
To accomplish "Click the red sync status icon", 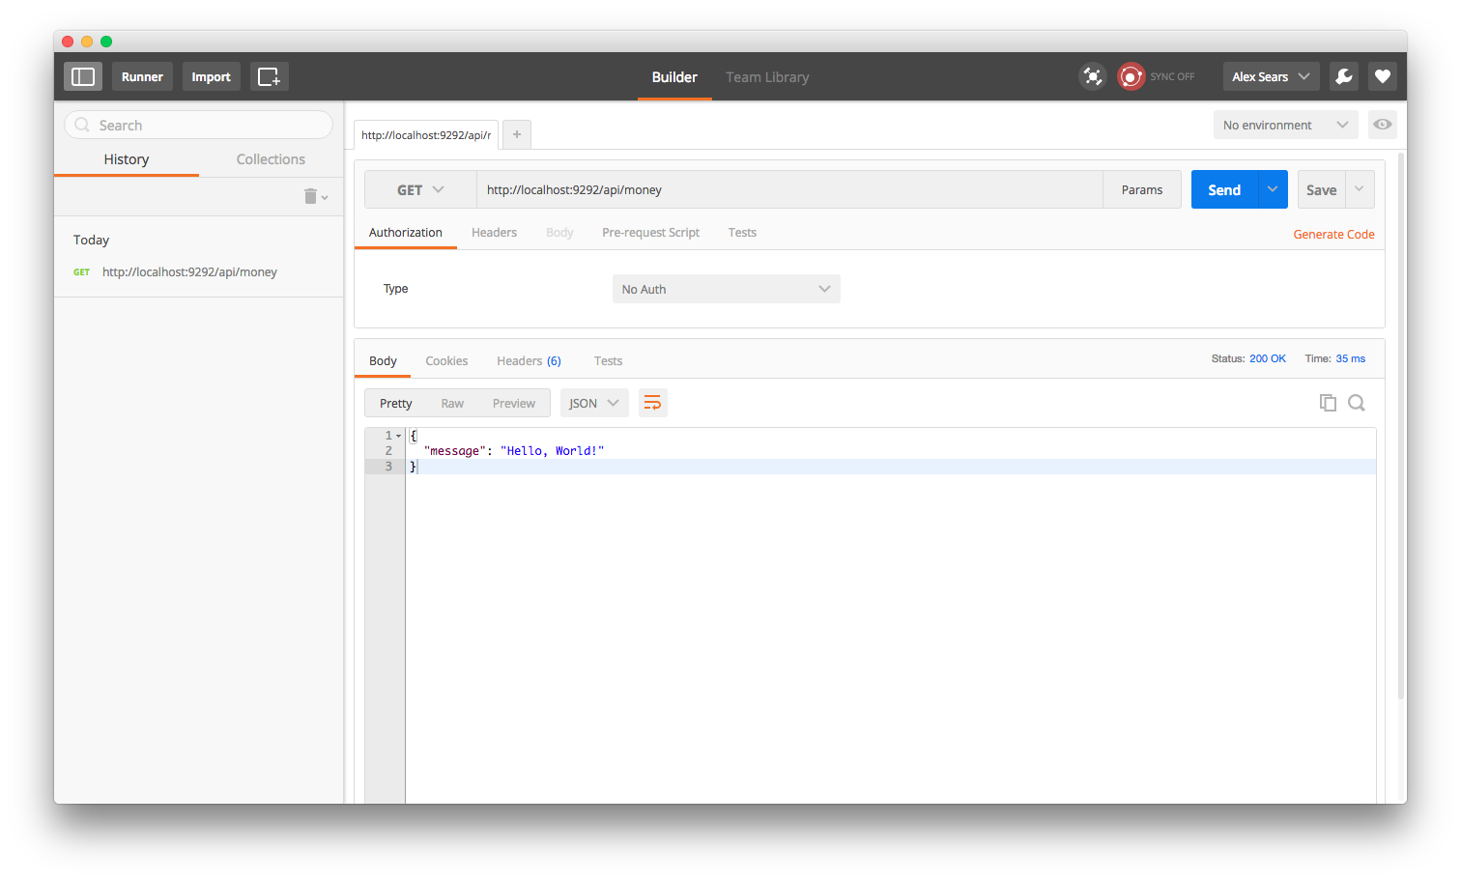I will [x=1131, y=76].
